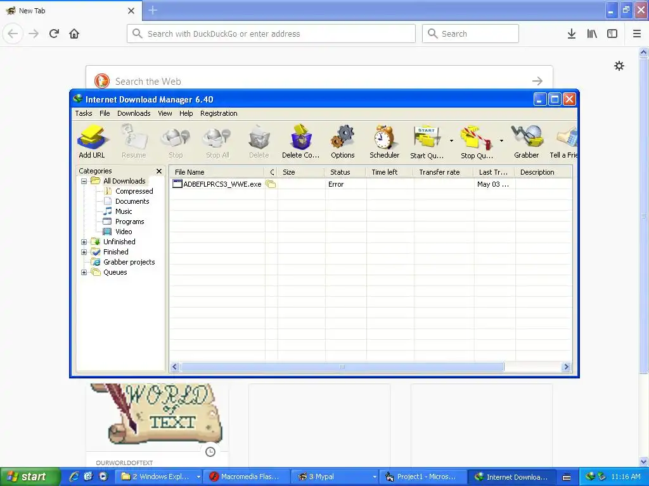Viewport: 649px width, 486px height.
Task: Open the Registration menu
Action: click(219, 113)
